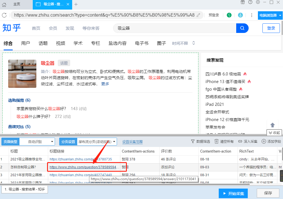Select the 话题 search tab
283x199 pixels.
click(x=43, y=43)
